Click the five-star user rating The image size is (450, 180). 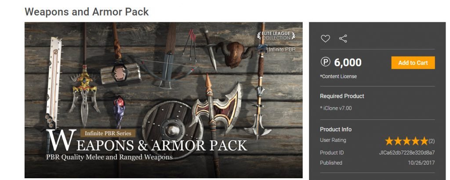[x=406, y=141]
